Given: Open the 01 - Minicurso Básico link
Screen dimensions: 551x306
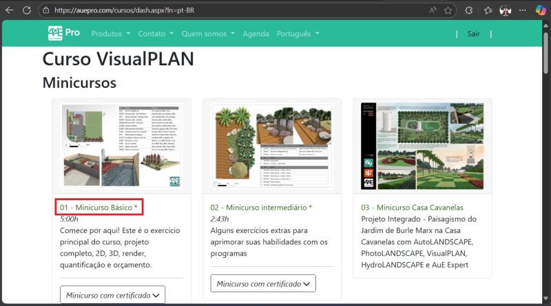Looking at the screenshot, I should [98, 208].
